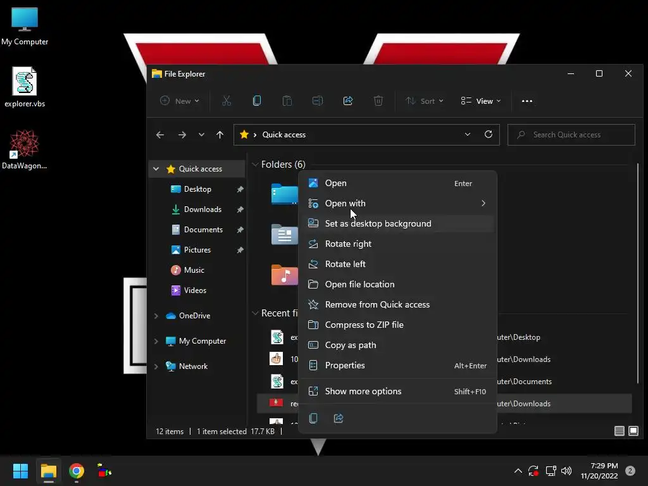Open recent locations dropdown arrow
The height and width of the screenshot is (486, 648).
coord(201,135)
